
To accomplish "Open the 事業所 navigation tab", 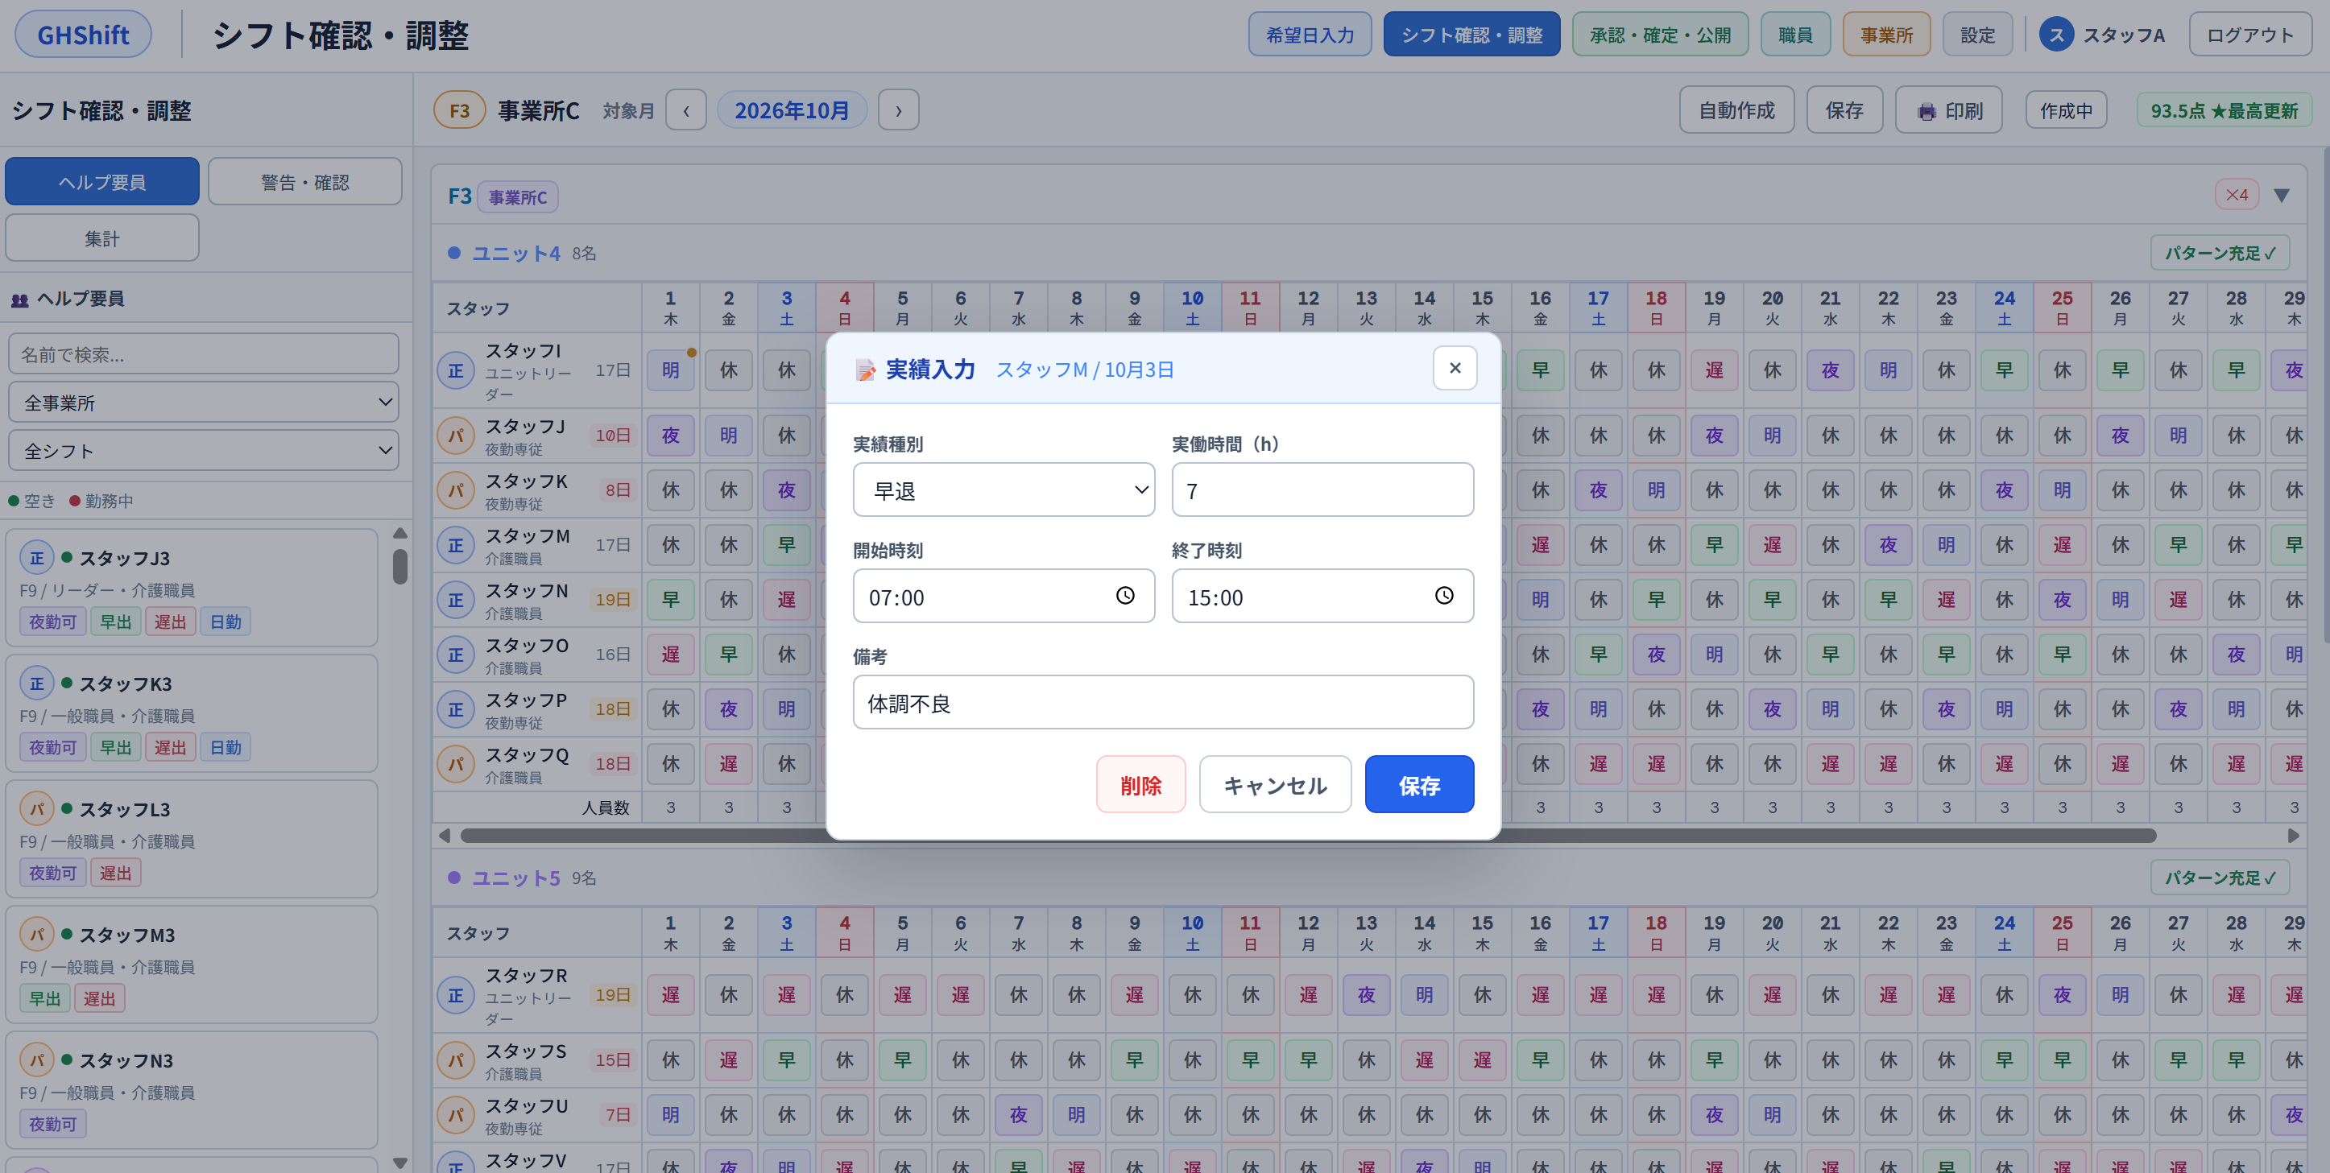I will coord(1887,35).
